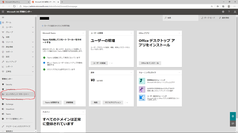Open 最新情報 in top bar
The height and width of the screenshot is (133, 238).
tap(224, 18)
